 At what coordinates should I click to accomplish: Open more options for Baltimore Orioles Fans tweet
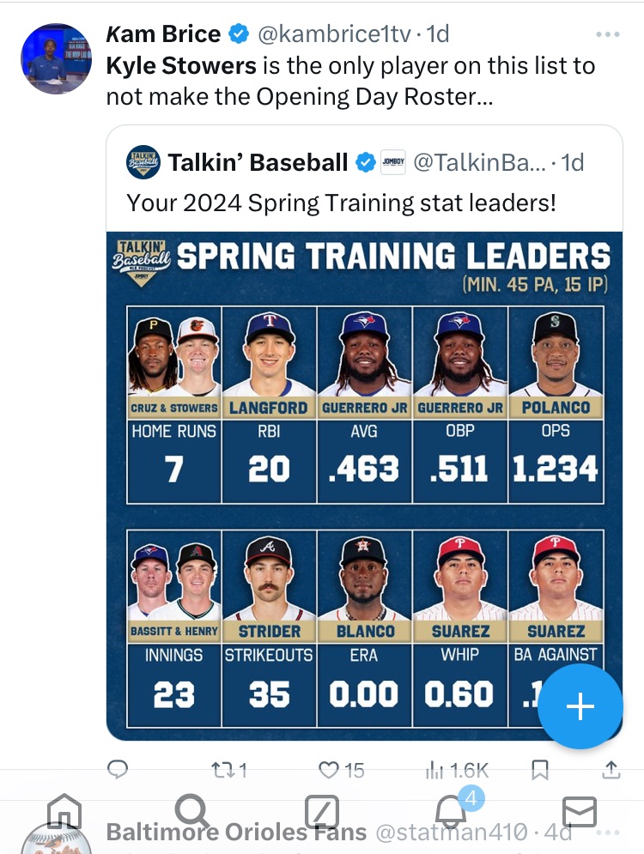click(607, 833)
